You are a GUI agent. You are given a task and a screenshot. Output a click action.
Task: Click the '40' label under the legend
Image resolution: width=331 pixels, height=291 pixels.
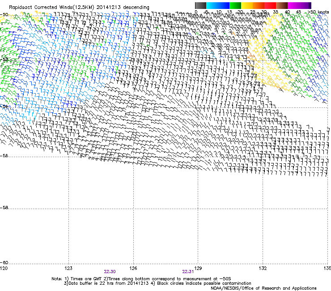click(287, 12)
